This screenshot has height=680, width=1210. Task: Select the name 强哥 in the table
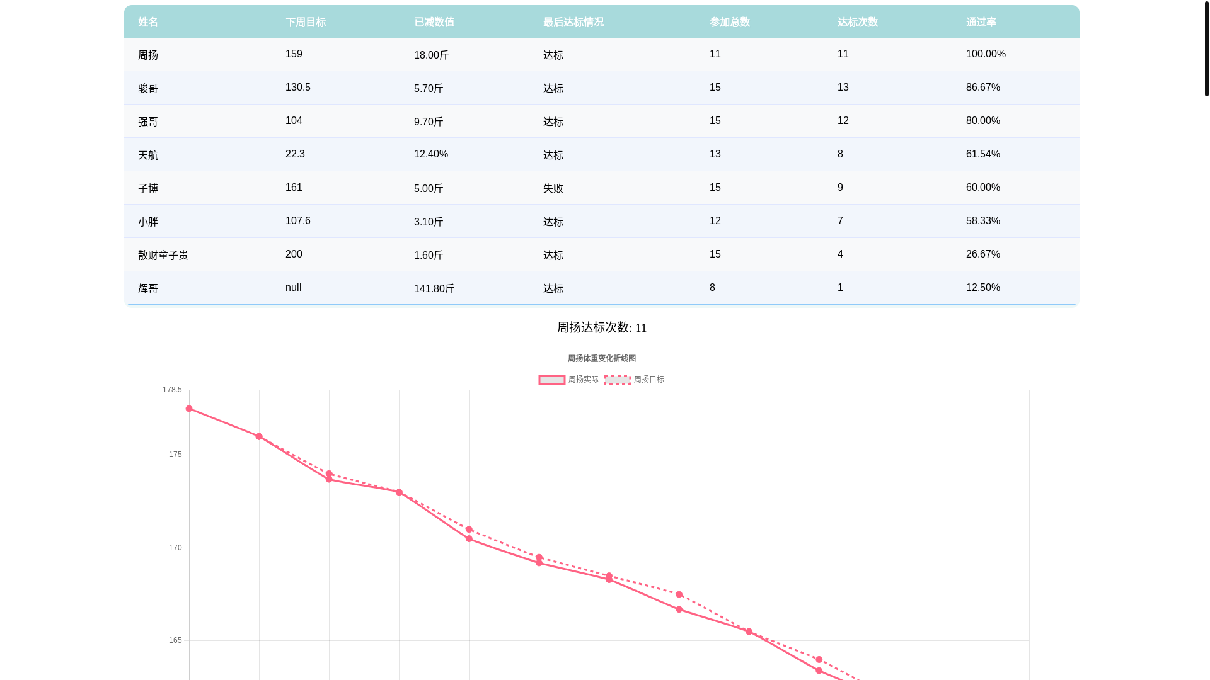148,122
